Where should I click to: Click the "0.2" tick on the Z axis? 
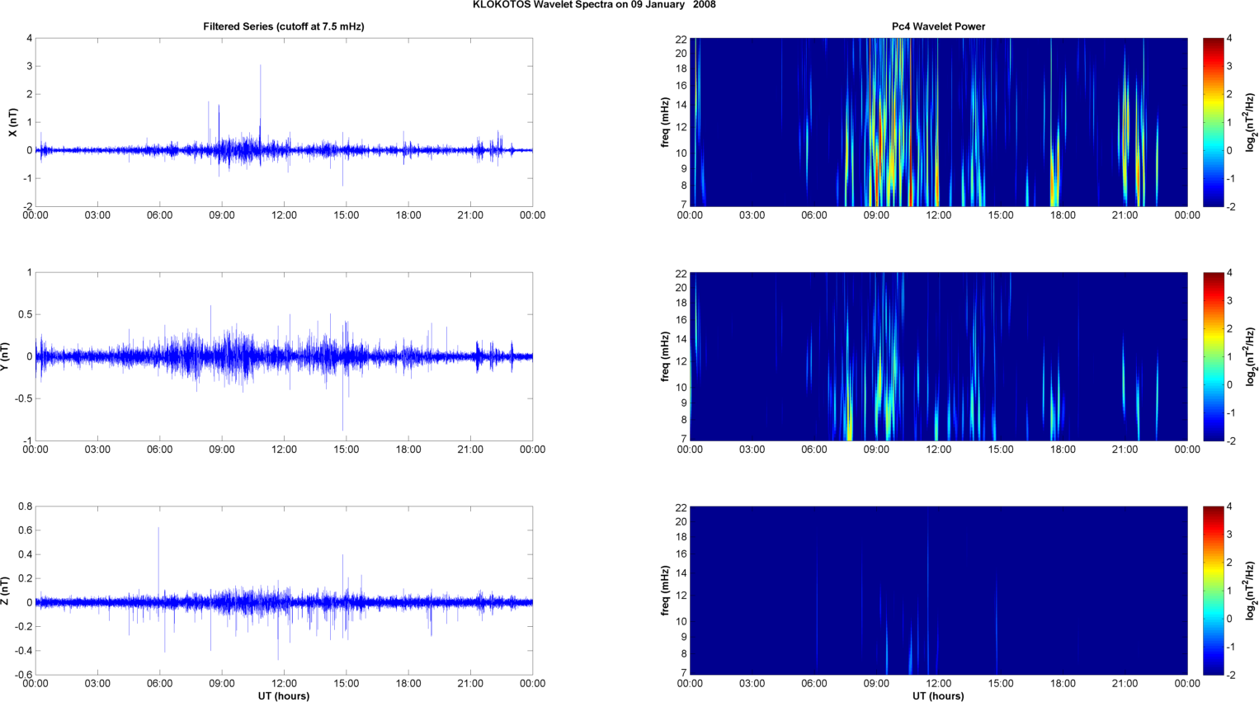(25, 578)
